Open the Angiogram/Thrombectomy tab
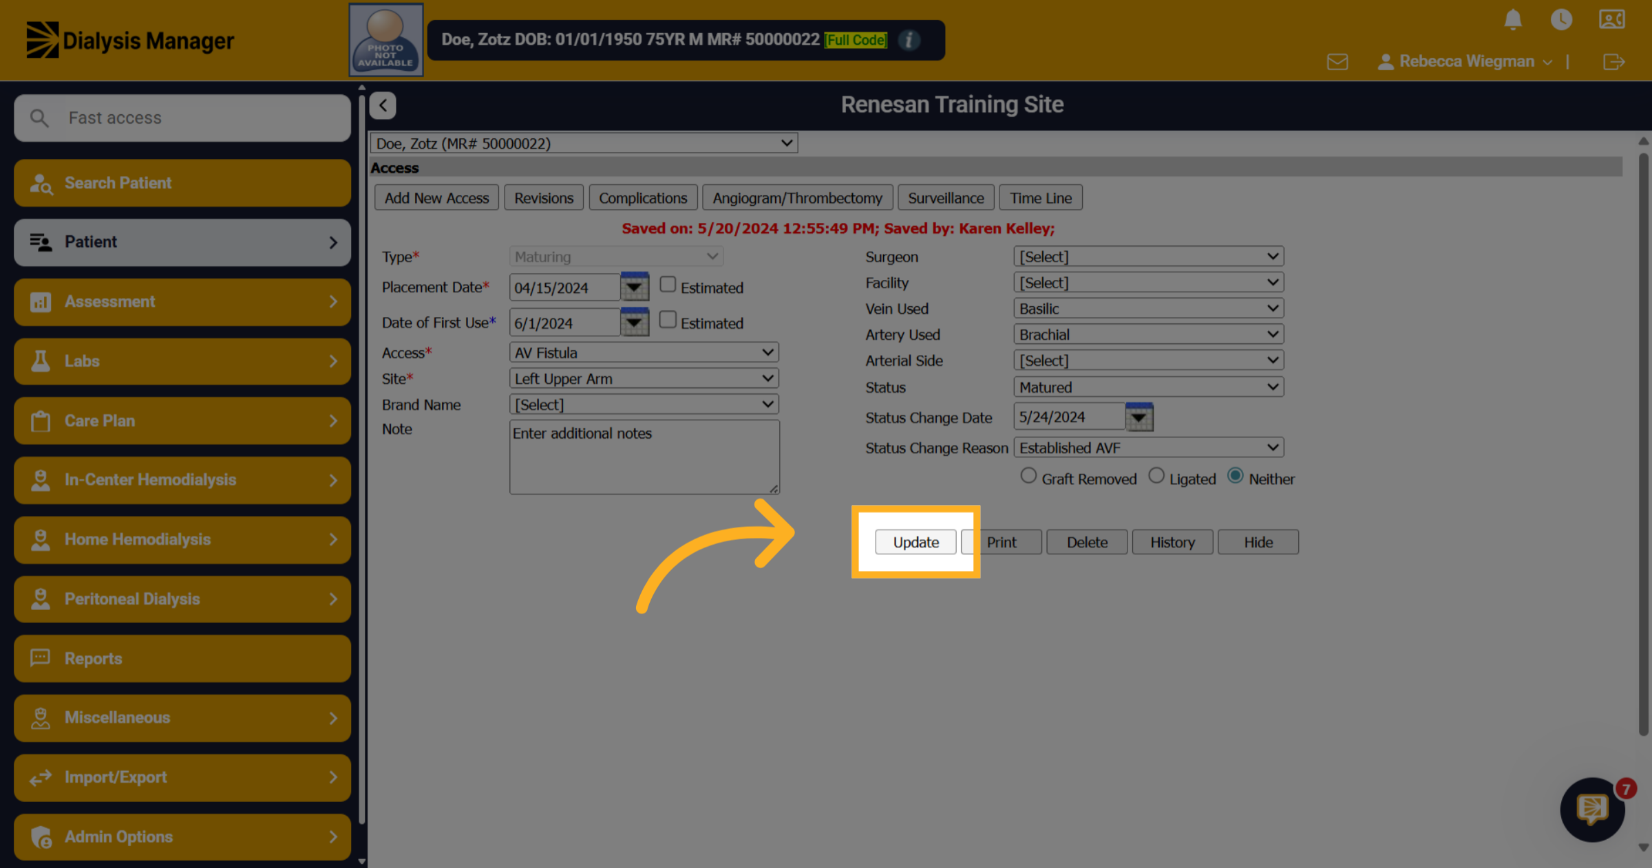Viewport: 1652px width, 868px height. coord(797,198)
